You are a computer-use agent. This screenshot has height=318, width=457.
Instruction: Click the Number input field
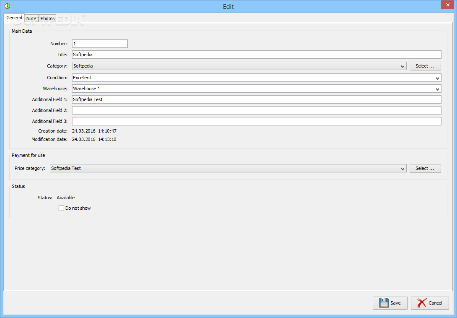click(x=100, y=44)
